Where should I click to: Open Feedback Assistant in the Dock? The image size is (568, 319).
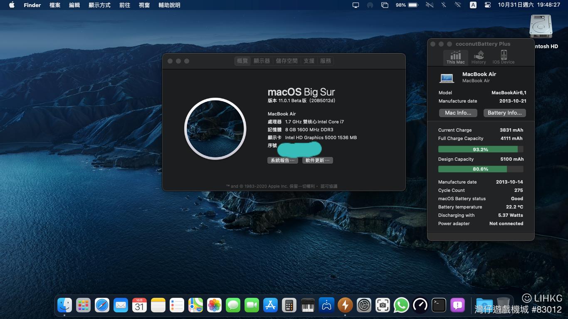click(x=457, y=306)
